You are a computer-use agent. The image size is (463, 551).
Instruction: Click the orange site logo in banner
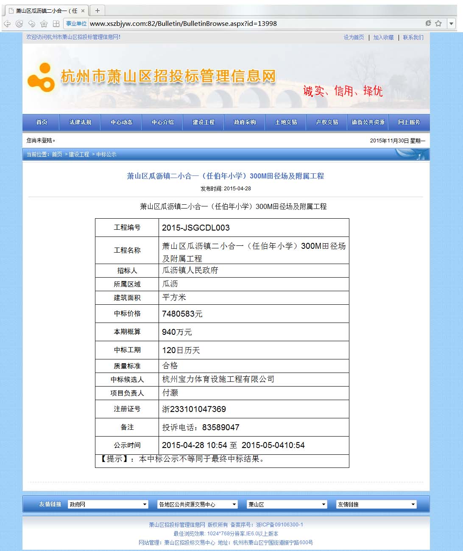pos(41,77)
